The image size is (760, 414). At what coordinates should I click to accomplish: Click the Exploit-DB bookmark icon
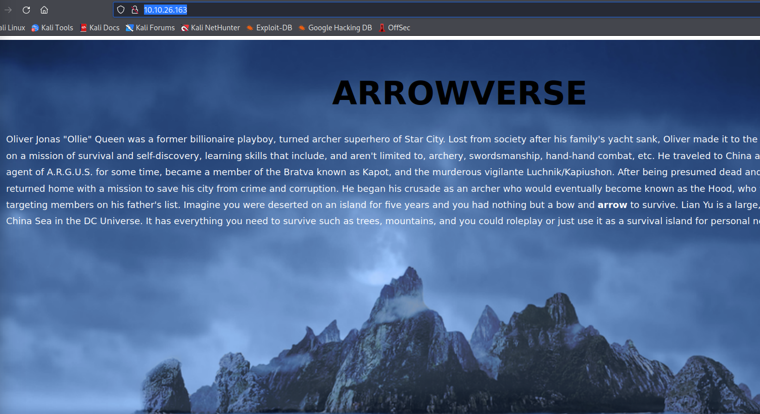pos(250,28)
